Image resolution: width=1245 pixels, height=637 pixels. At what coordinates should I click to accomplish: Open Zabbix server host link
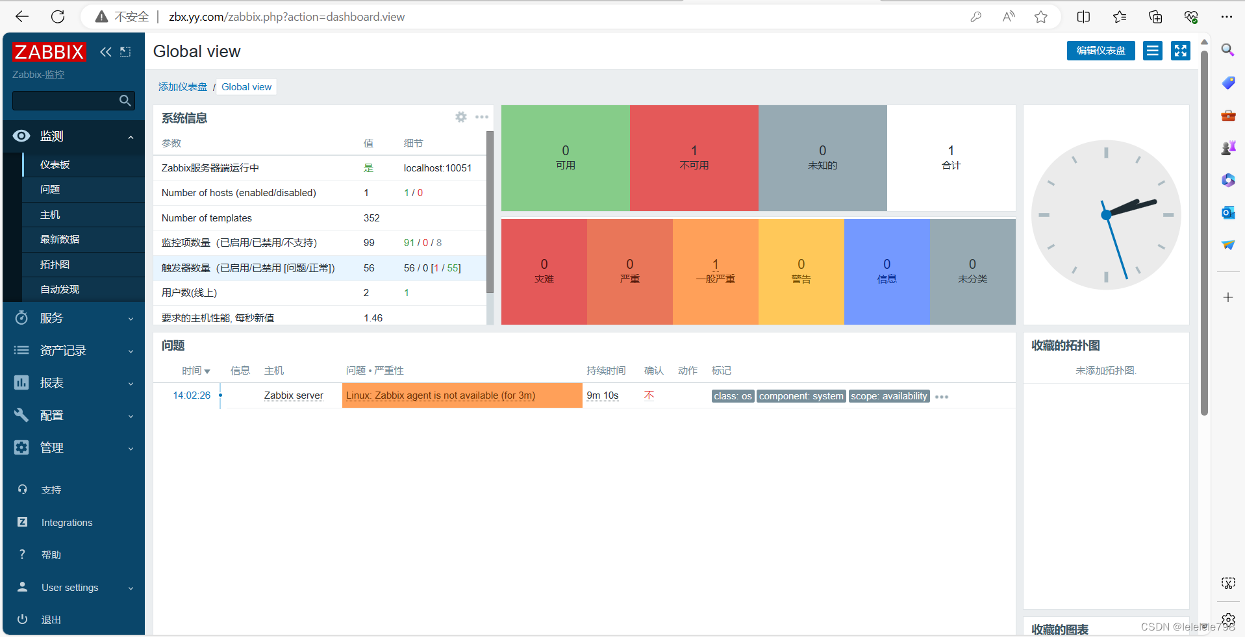tap(294, 395)
